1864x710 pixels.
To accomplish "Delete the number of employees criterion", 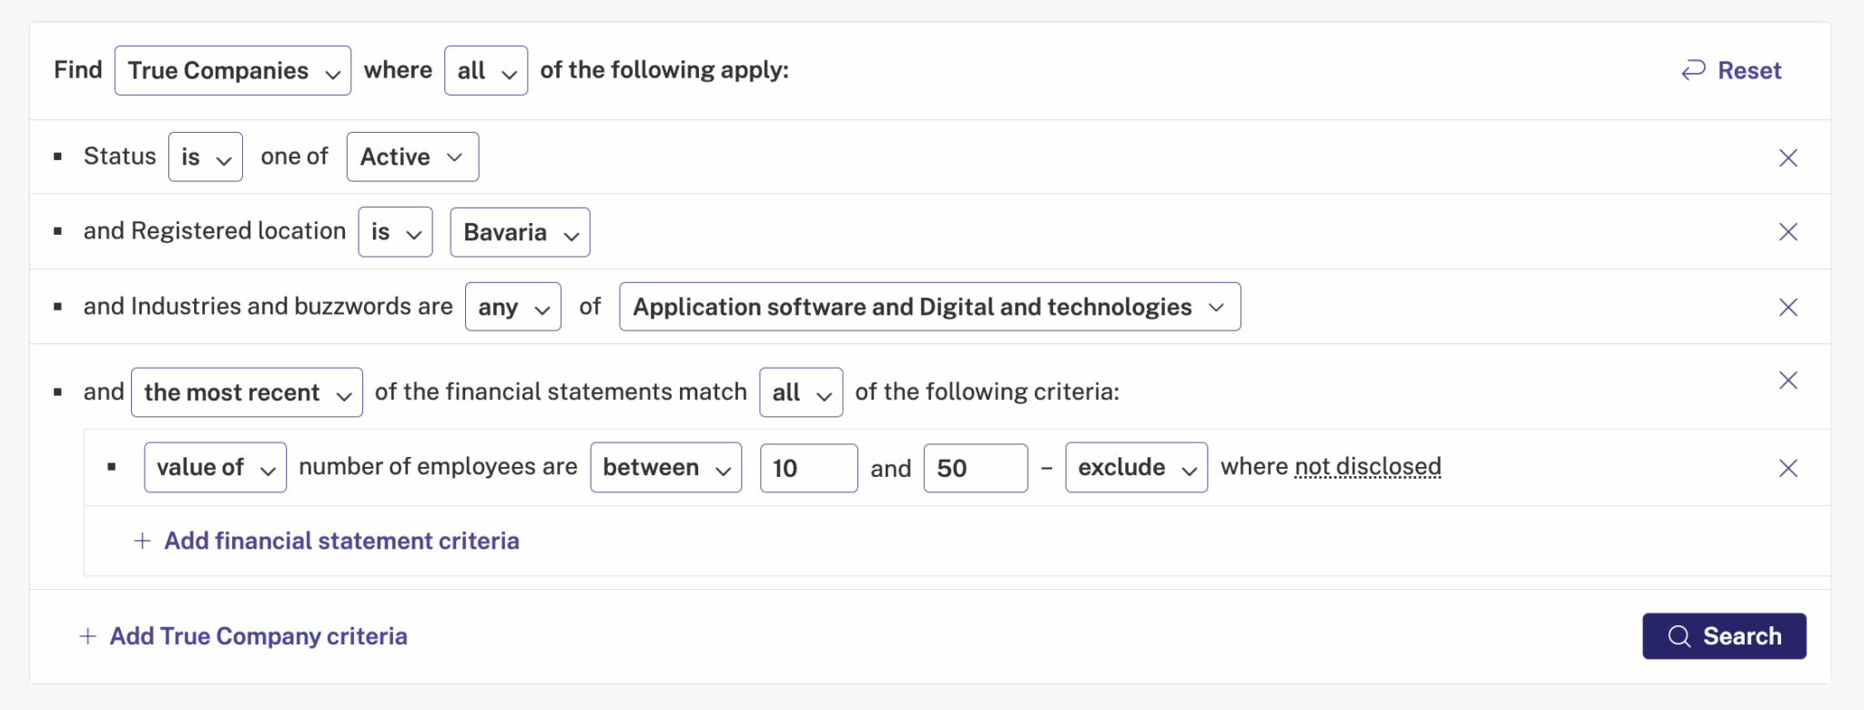I will 1788,468.
